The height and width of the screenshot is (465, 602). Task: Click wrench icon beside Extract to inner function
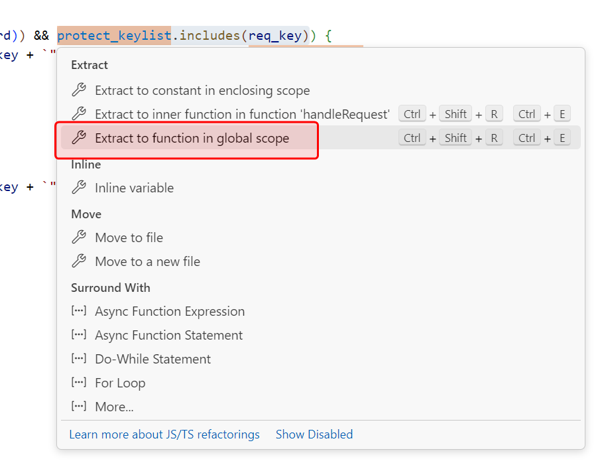pyautogui.click(x=79, y=114)
